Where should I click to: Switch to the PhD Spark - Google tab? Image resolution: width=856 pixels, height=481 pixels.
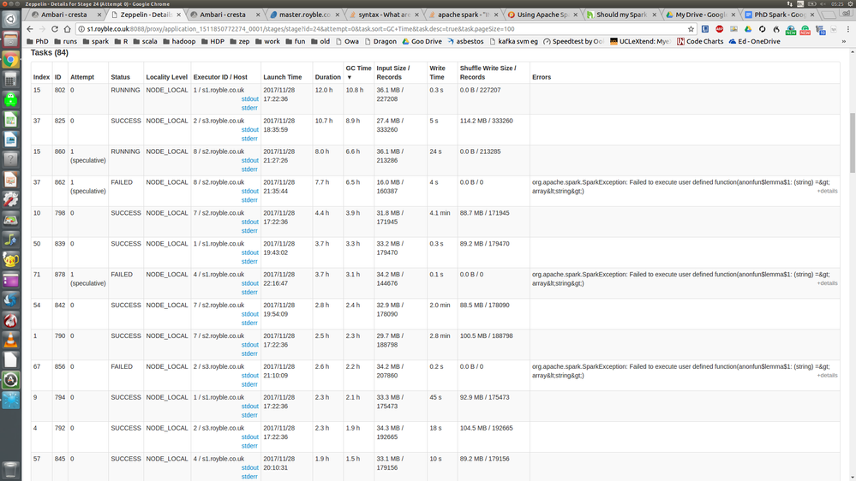(x=779, y=15)
